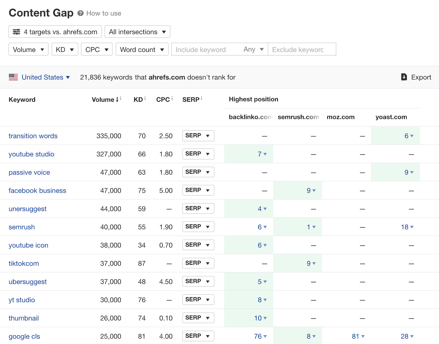Screen dimensions: 439x344
Task: Open the All intersections dropdown
Action: pos(137,32)
